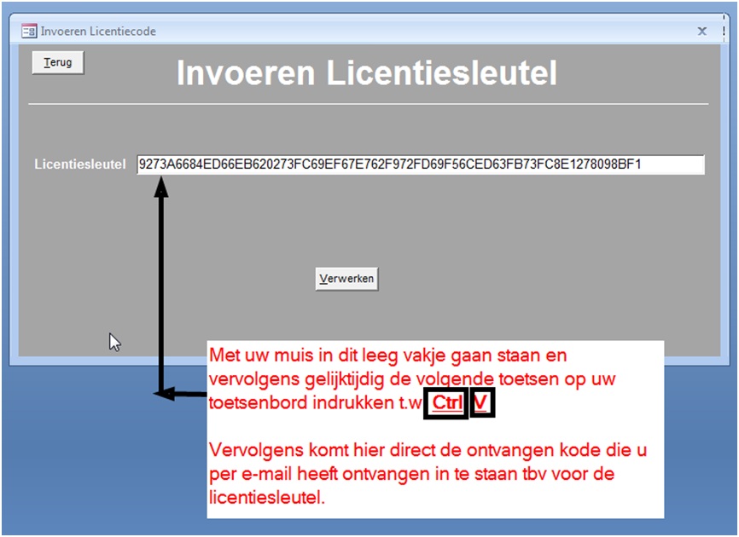Click the word "licentiesleutel." ending the red note
Viewport: 739px width, 537px height.
coord(267,497)
